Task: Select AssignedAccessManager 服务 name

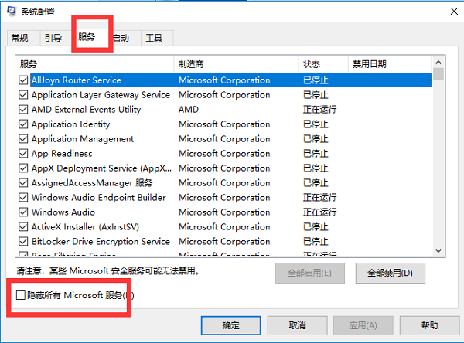Action: (x=92, y=183)
